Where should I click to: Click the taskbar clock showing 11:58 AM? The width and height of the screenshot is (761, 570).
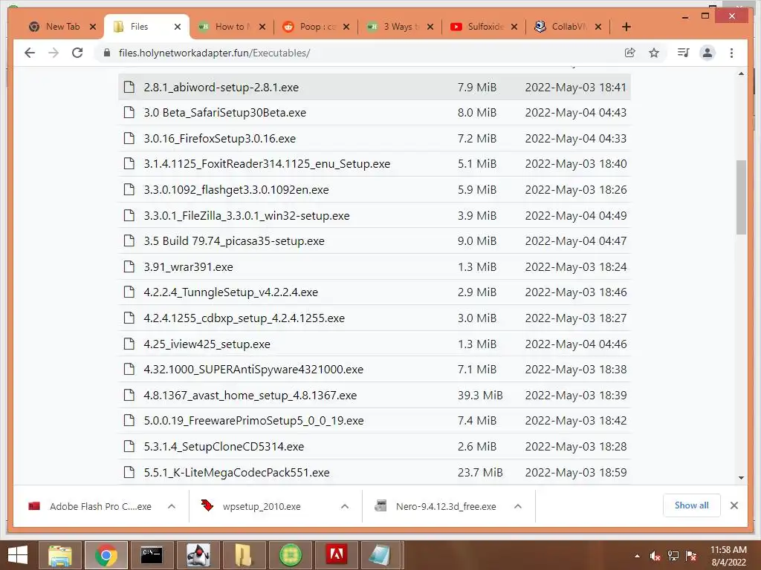(728, 556)
